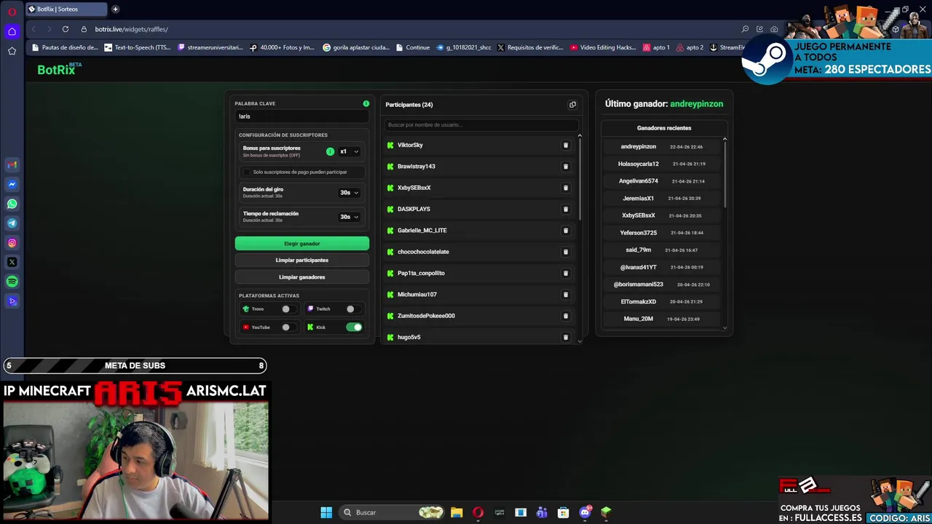Open Discord from taskbar
The width and height of the screenshot is (932, 524).
point(585,512)
